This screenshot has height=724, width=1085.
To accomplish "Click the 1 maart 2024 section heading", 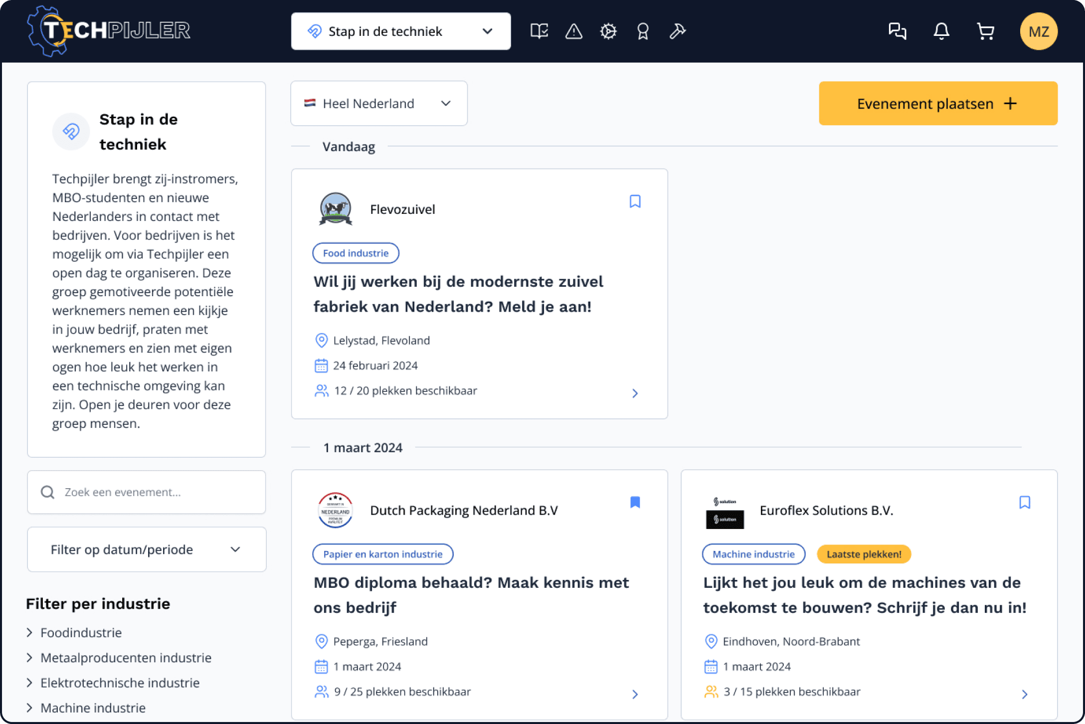I will tap(362, 448).
